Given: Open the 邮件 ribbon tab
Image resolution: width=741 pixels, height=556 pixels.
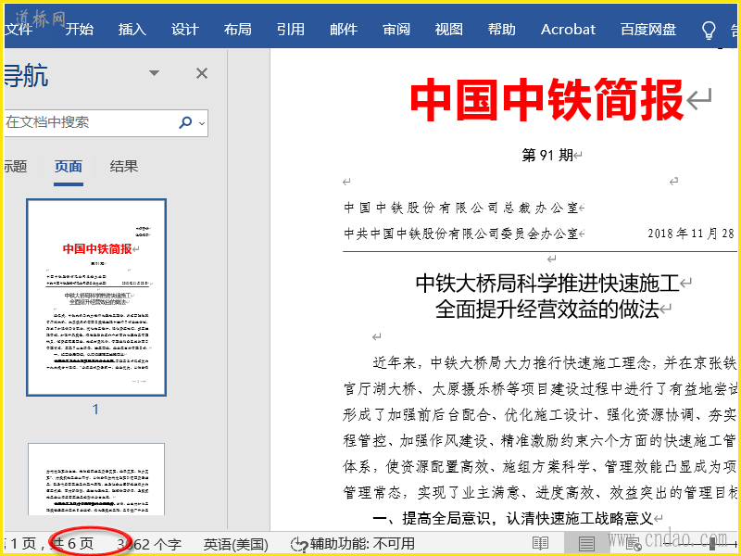Looking at the screenshot, I should (344, 30).
